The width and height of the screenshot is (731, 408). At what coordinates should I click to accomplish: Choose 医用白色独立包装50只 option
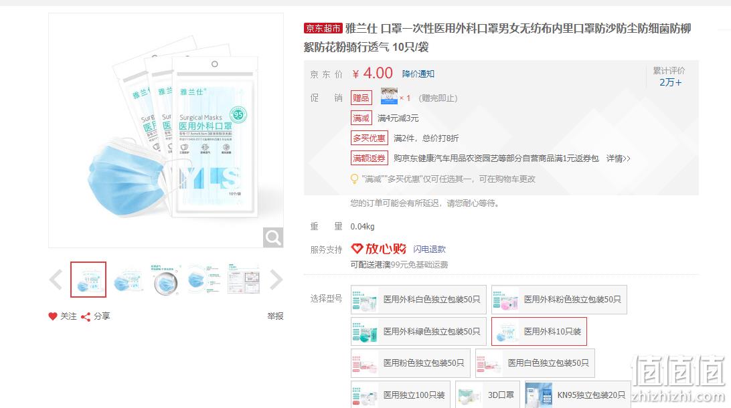point(535,363)
